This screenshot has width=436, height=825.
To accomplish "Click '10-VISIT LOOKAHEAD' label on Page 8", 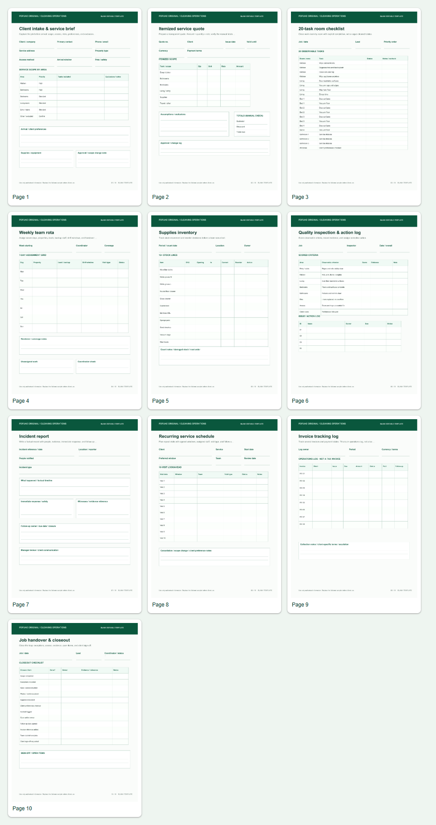I will point(170,467).
